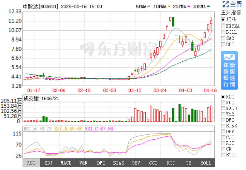The width and height of the screenshot is (246, 170).
Task: Select RSI in right indicator list
Action: point(223,96)
